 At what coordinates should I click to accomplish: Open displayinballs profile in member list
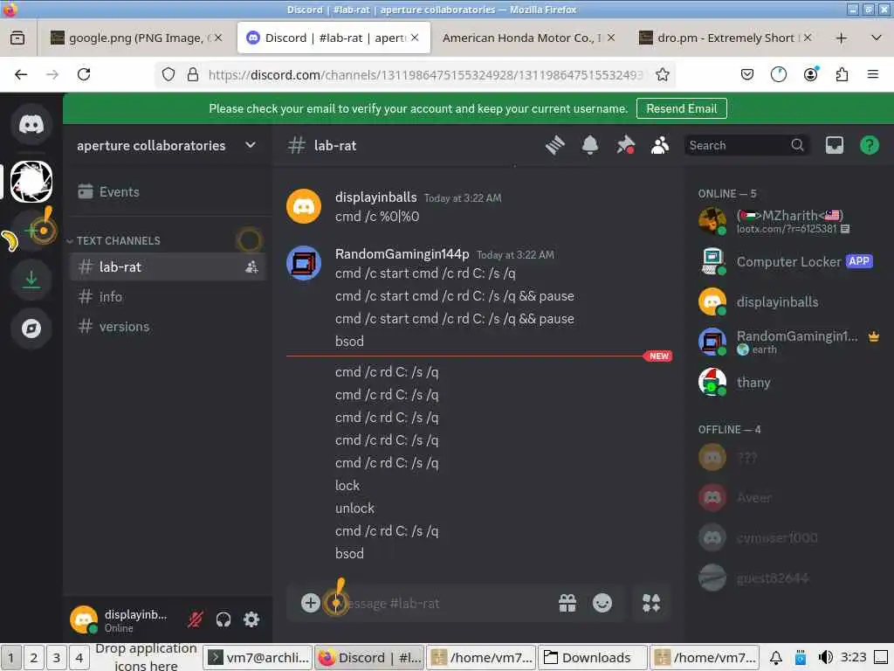click(789, 301)
